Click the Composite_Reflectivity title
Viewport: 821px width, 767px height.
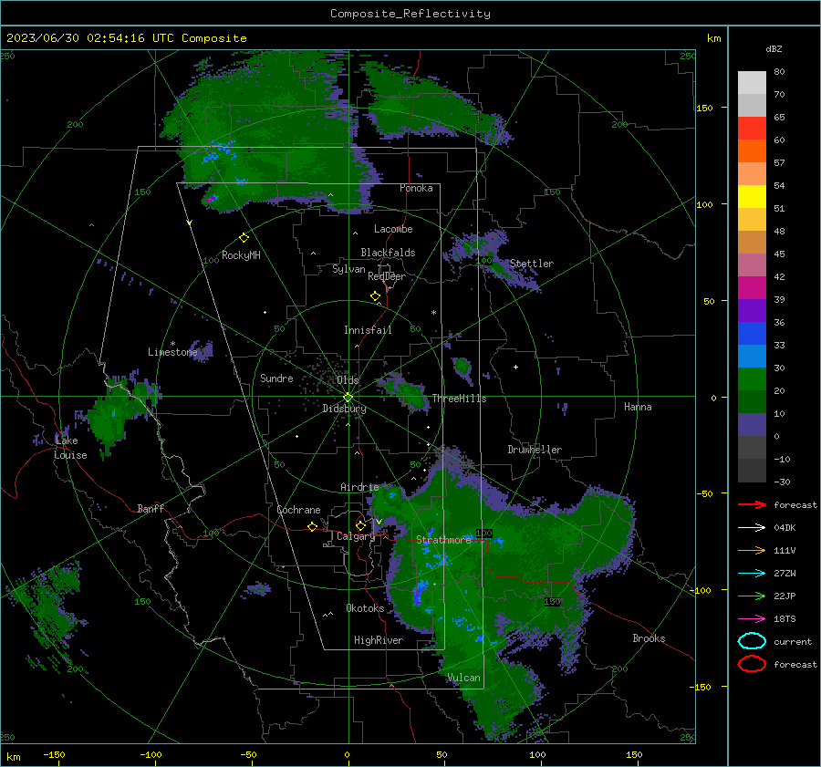point(410,14)
